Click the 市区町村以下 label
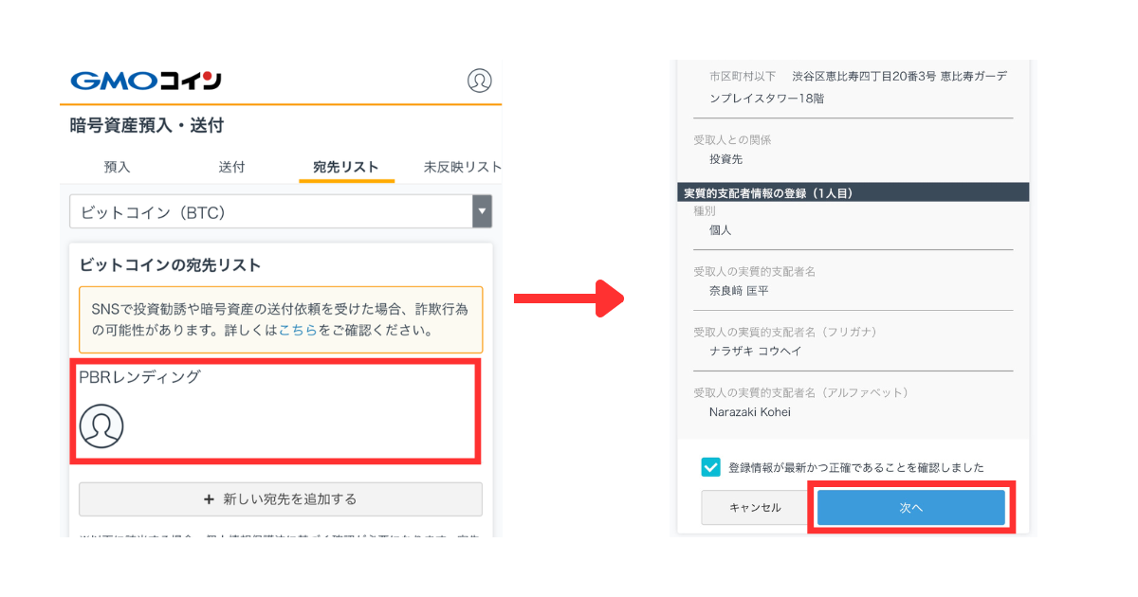This screenshot has width=1138, height=597. [743, 76]
